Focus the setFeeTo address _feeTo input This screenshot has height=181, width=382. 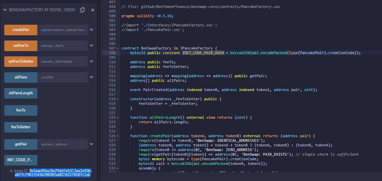[x=63, y=46]
